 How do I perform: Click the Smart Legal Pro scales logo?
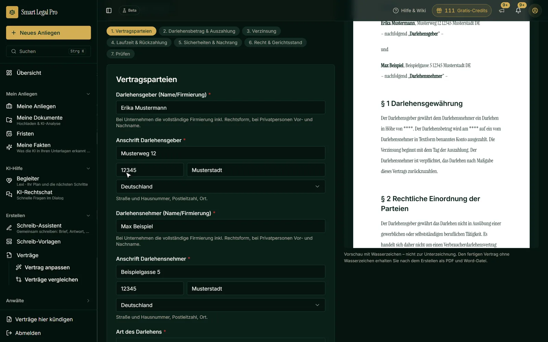[x=12, y=12]
